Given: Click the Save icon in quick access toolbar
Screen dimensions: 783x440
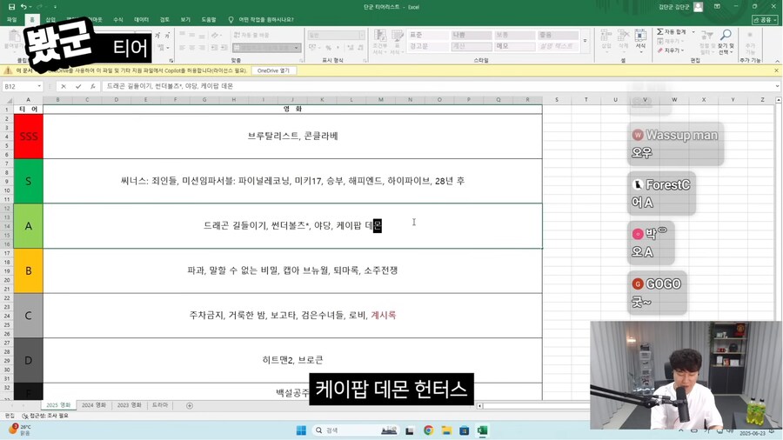Looking at the screenshot, I should coord(11,7).
